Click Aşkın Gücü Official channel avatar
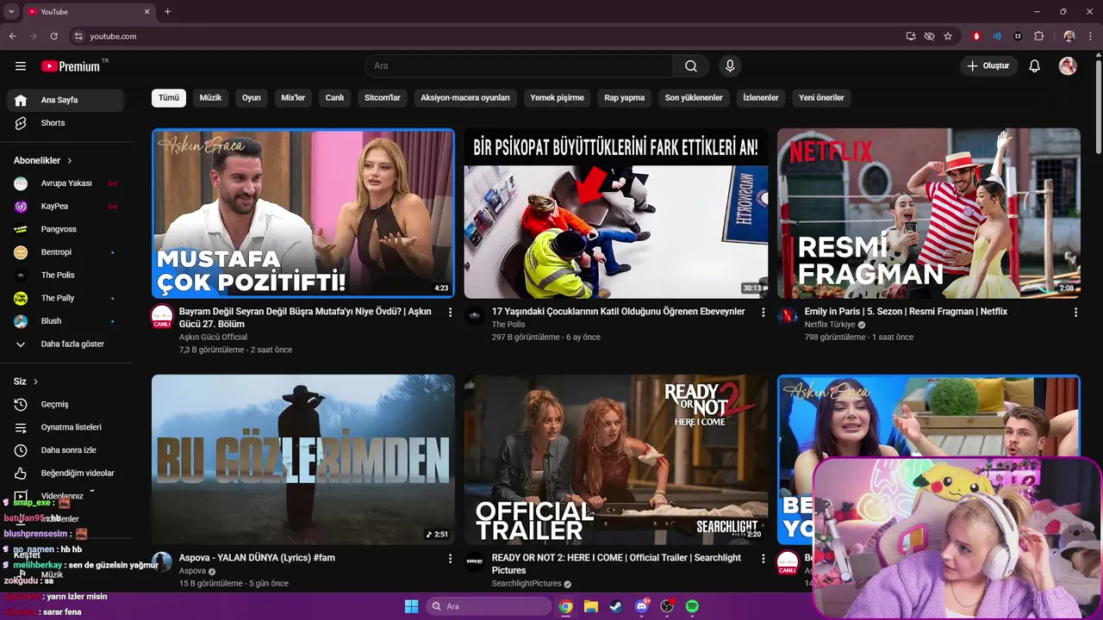1103x620 pixels. coord(162,316)
